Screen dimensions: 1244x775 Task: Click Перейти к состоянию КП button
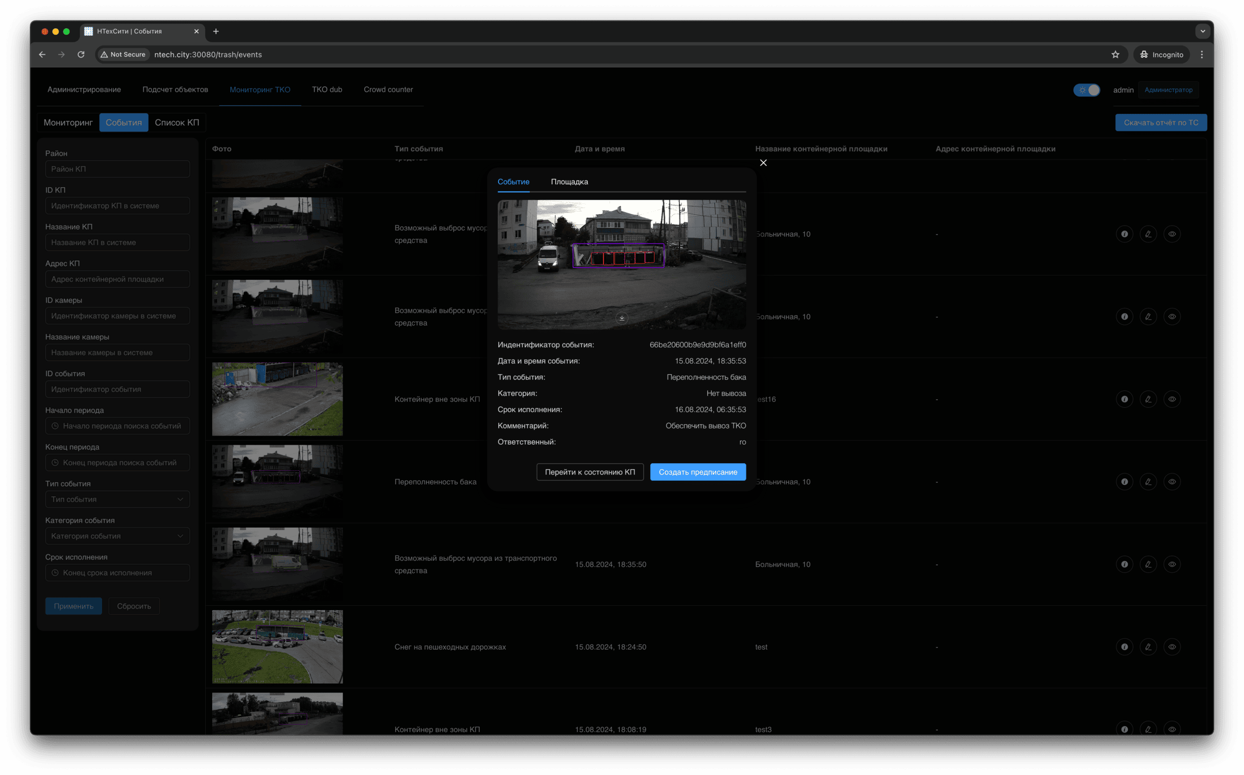pos(589,472)
